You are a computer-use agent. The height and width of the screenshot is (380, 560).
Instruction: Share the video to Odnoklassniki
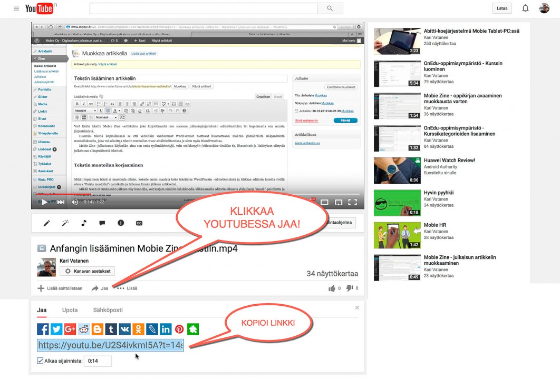click(x=138, y=329)
